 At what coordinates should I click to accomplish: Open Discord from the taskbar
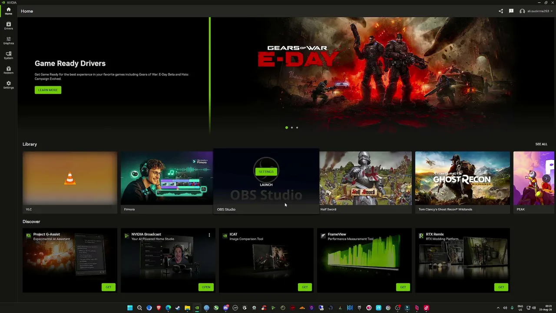point(225,308)
